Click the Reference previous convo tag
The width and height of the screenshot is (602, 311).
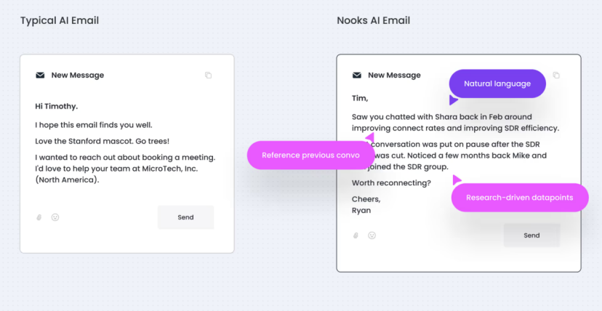click(310, 155)
